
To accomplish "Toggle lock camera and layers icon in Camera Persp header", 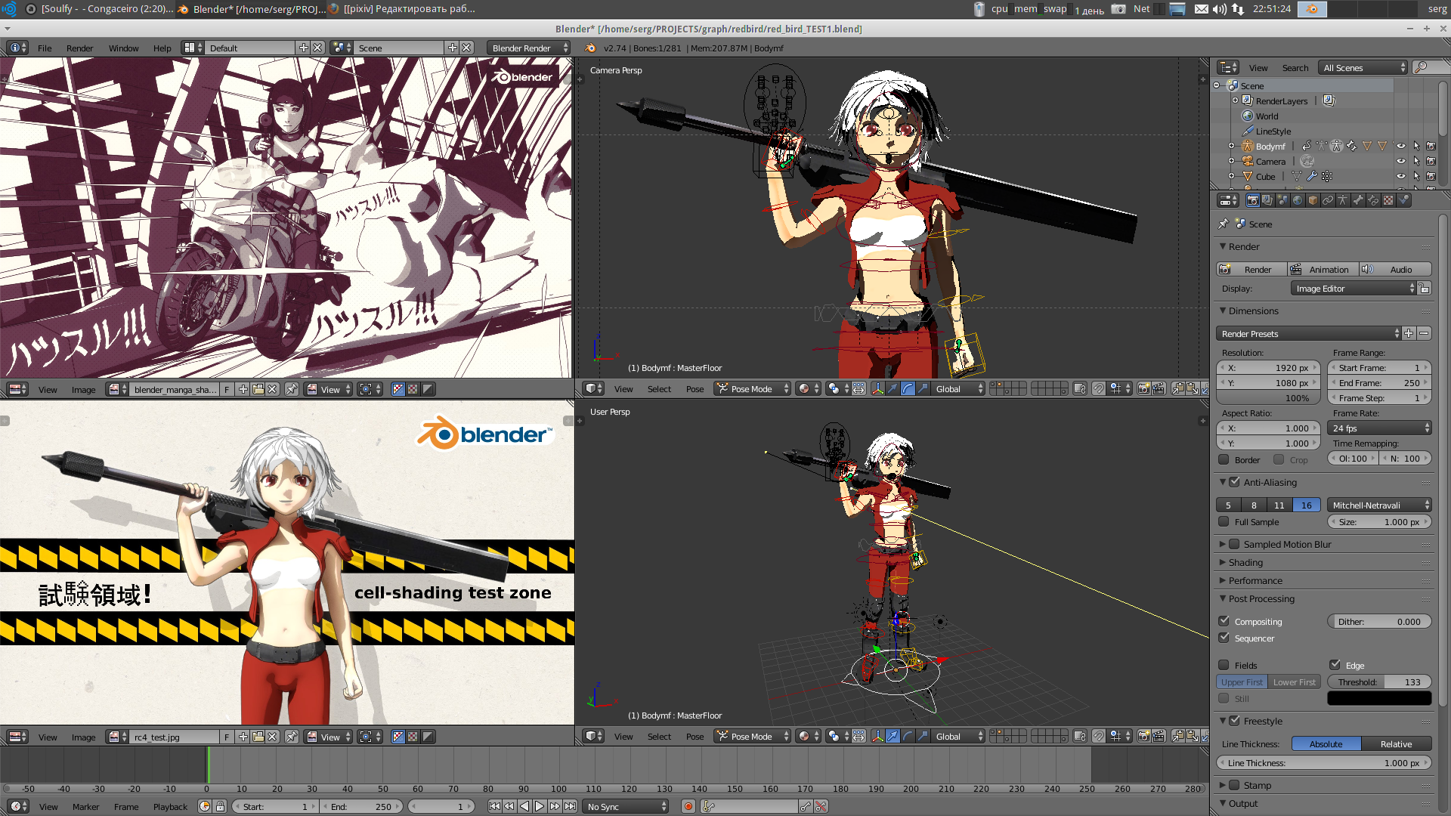I will [x=1080, y=388].
